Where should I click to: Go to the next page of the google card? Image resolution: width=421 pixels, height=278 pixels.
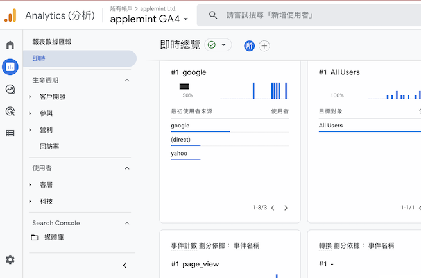pyautogui.click(x=286, y=208)
